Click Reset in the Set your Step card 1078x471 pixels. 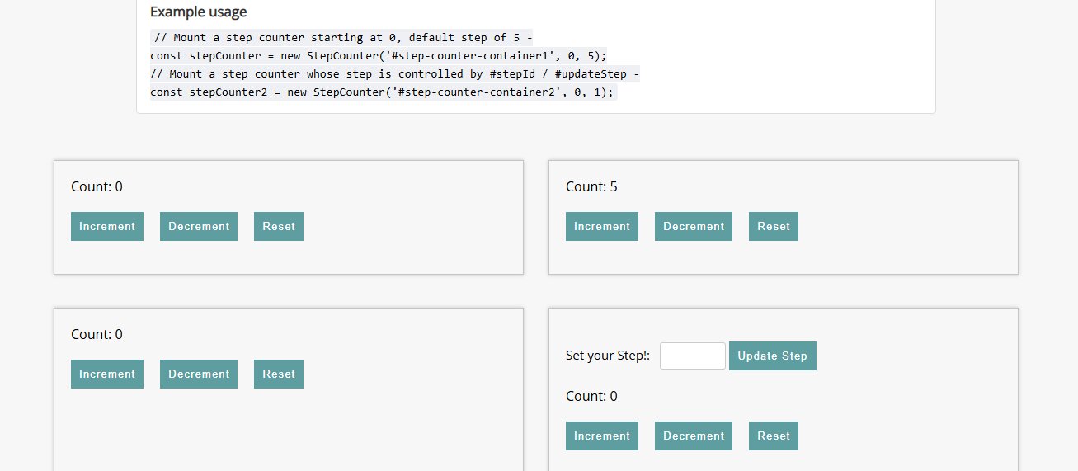tap(774, 436)
